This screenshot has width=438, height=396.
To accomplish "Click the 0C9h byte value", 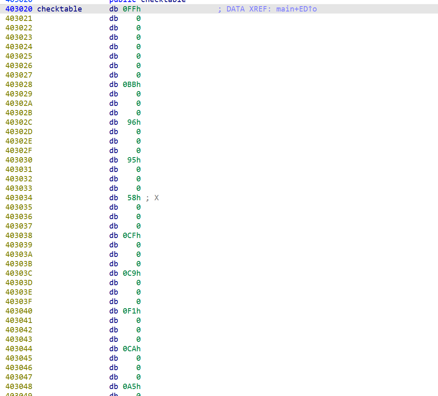I will [x=132, y=273].
